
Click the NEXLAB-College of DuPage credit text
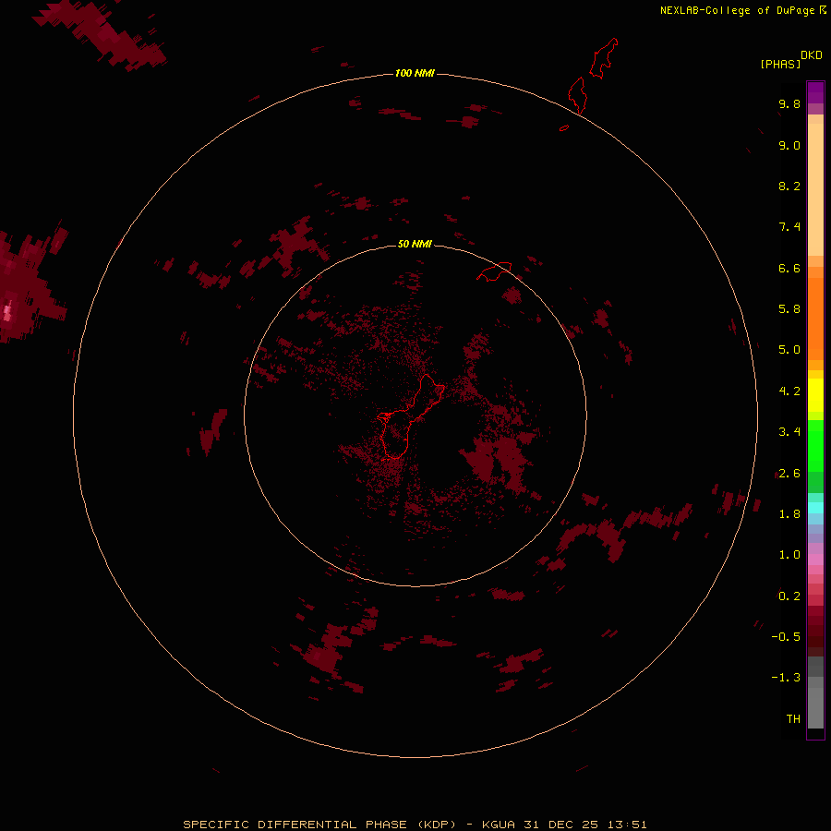point(742,10)
